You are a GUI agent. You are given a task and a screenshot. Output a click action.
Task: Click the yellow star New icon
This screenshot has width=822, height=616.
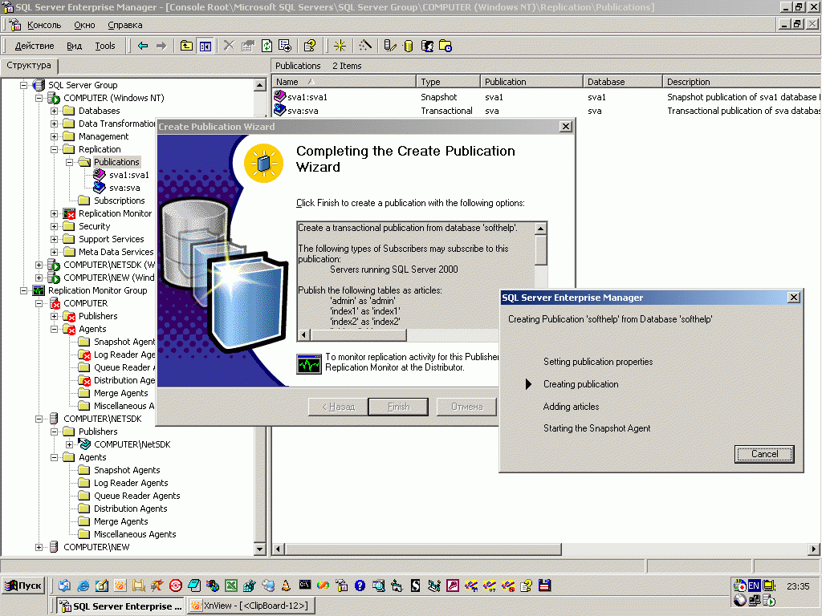(x=340, y=46)
